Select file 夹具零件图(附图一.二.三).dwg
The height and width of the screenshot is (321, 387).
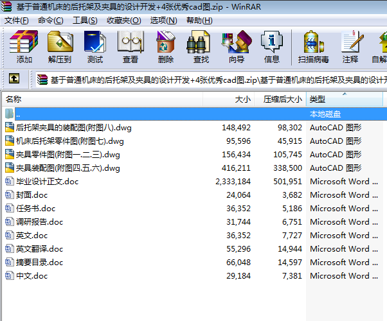pos(68,155)
